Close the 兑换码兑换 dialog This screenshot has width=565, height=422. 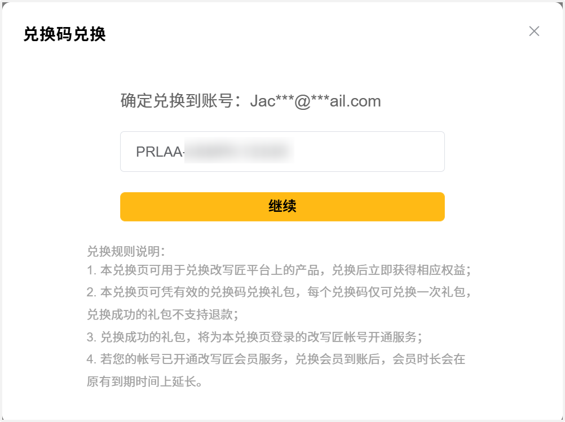[x=534, y=32]
